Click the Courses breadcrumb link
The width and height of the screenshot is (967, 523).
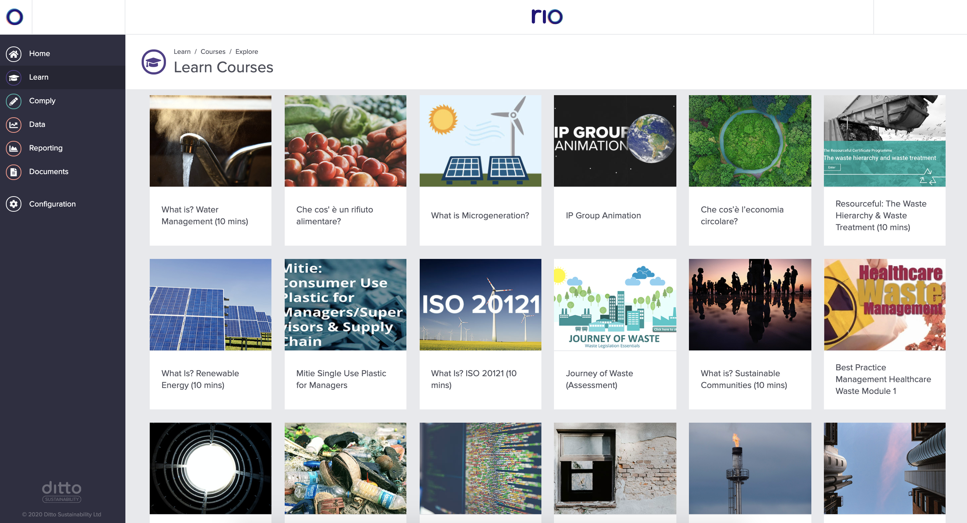213,52
